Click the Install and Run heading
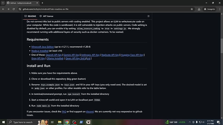This screenshot has width=223, height=125. click(39, 66)
